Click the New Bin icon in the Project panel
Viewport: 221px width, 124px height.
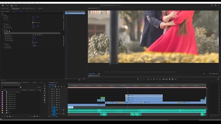coord(35,116)
